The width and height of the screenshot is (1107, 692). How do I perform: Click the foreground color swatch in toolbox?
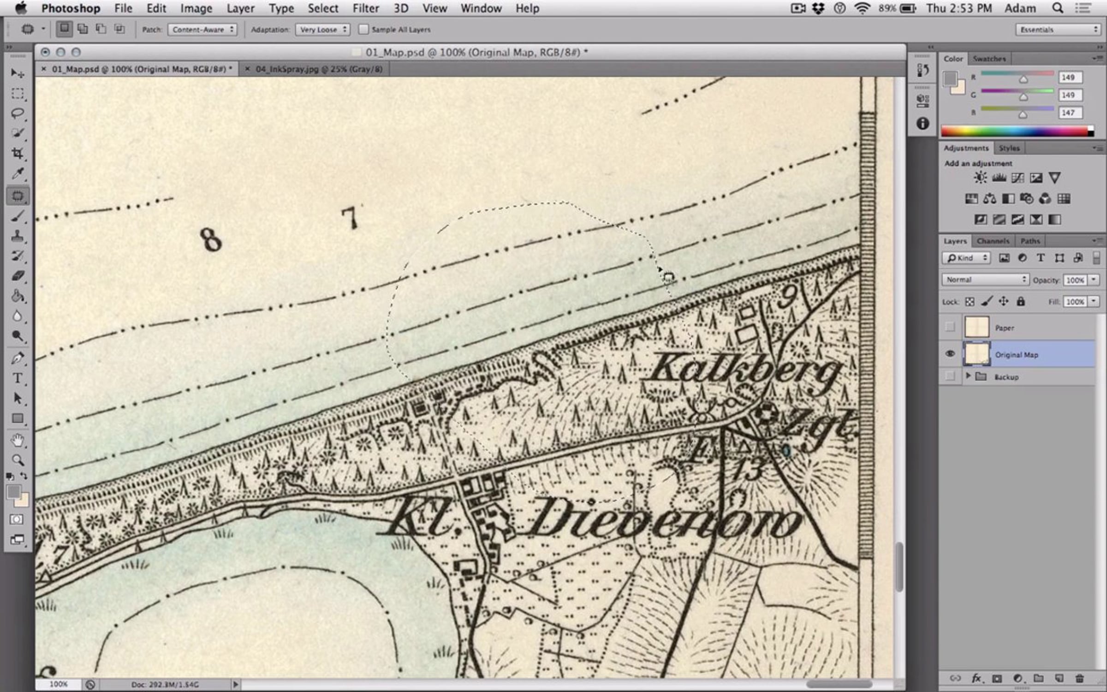tap(13, 492)
